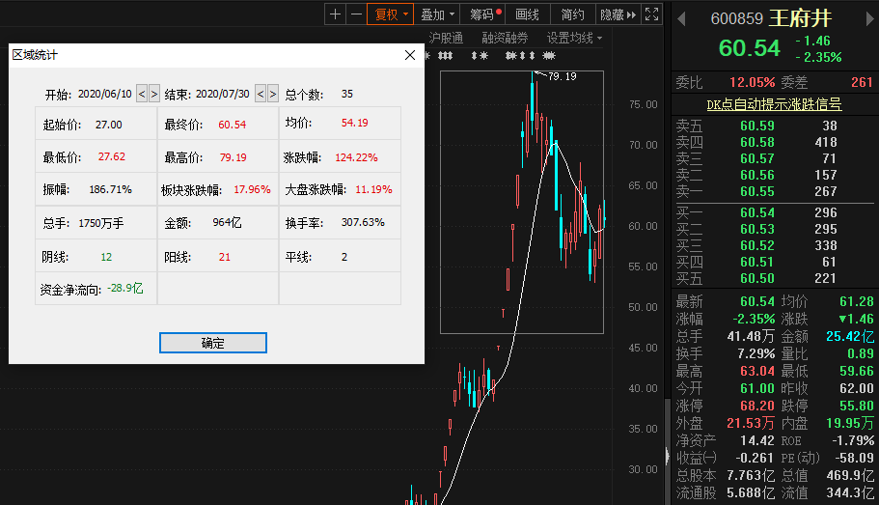Viewport: 879px width, 505px height.
Task: Go to next stock arrow
Action: click(x=869, y=19)
